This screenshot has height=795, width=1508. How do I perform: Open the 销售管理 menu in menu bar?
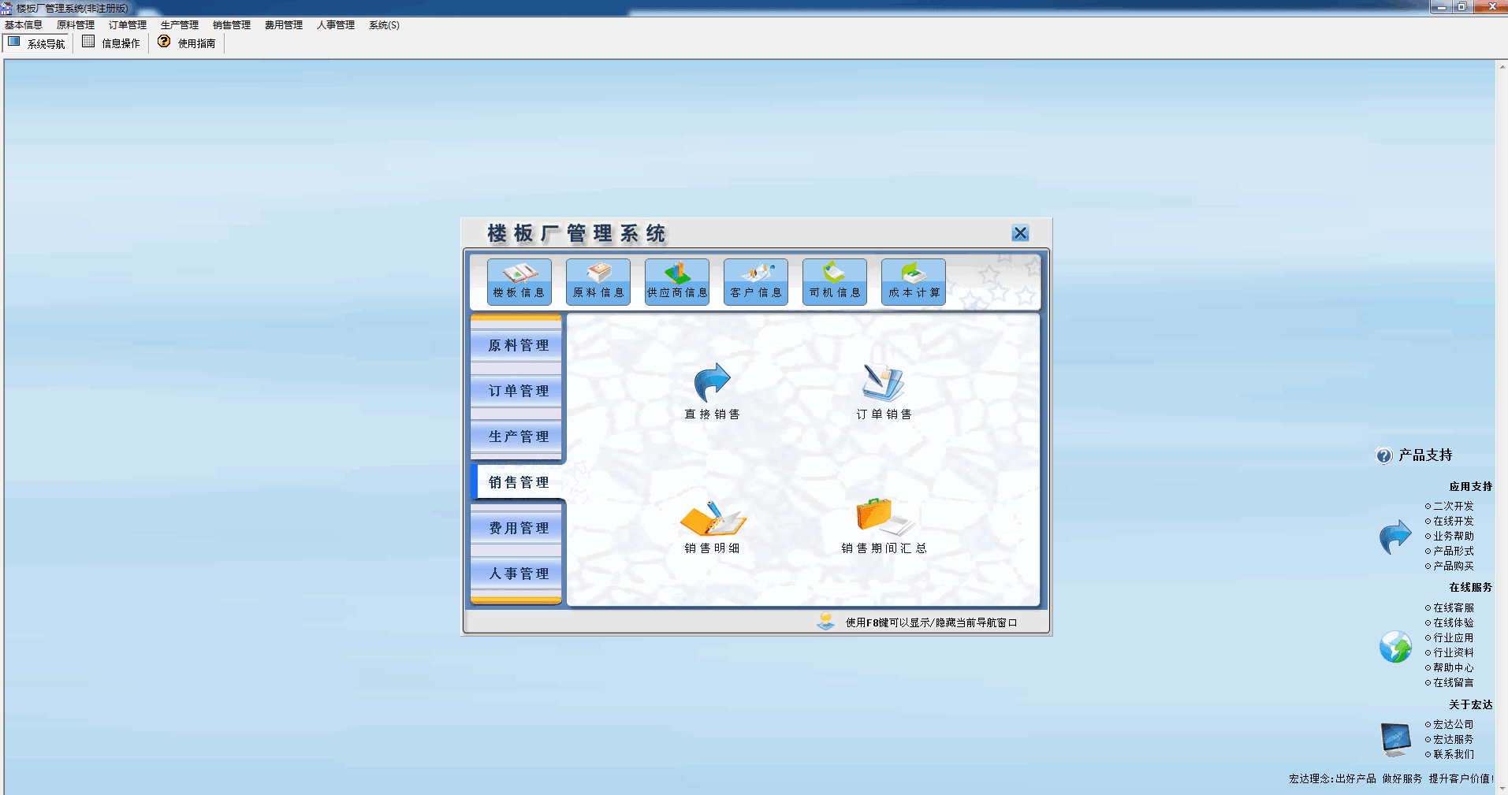click(231, 25)
